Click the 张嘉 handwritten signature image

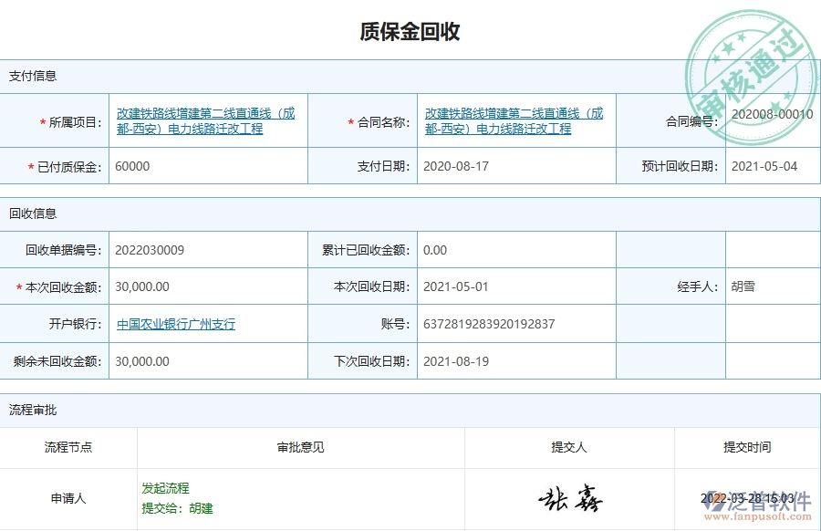(570, 497)
